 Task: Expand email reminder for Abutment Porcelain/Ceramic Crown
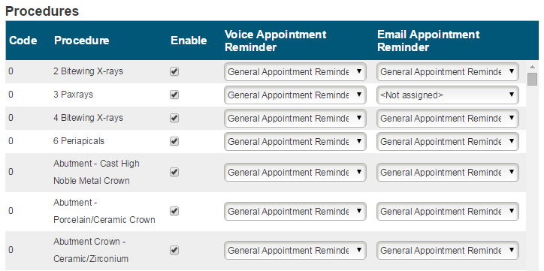(x=448, y=212)
